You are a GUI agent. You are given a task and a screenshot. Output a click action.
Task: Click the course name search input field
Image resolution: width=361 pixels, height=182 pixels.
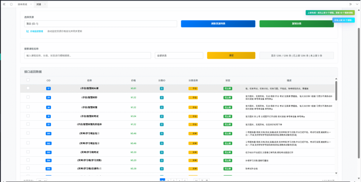[87, 56]
